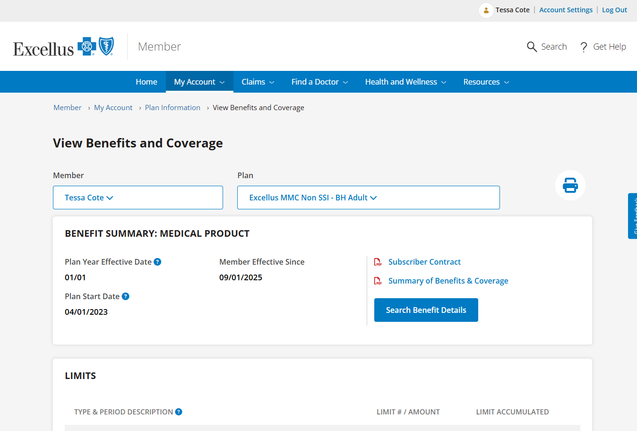Click the help icon next to Plan Year Effective Date
Image resolution: width=637 pixels, height=431 pixels.
click(158, 262)
